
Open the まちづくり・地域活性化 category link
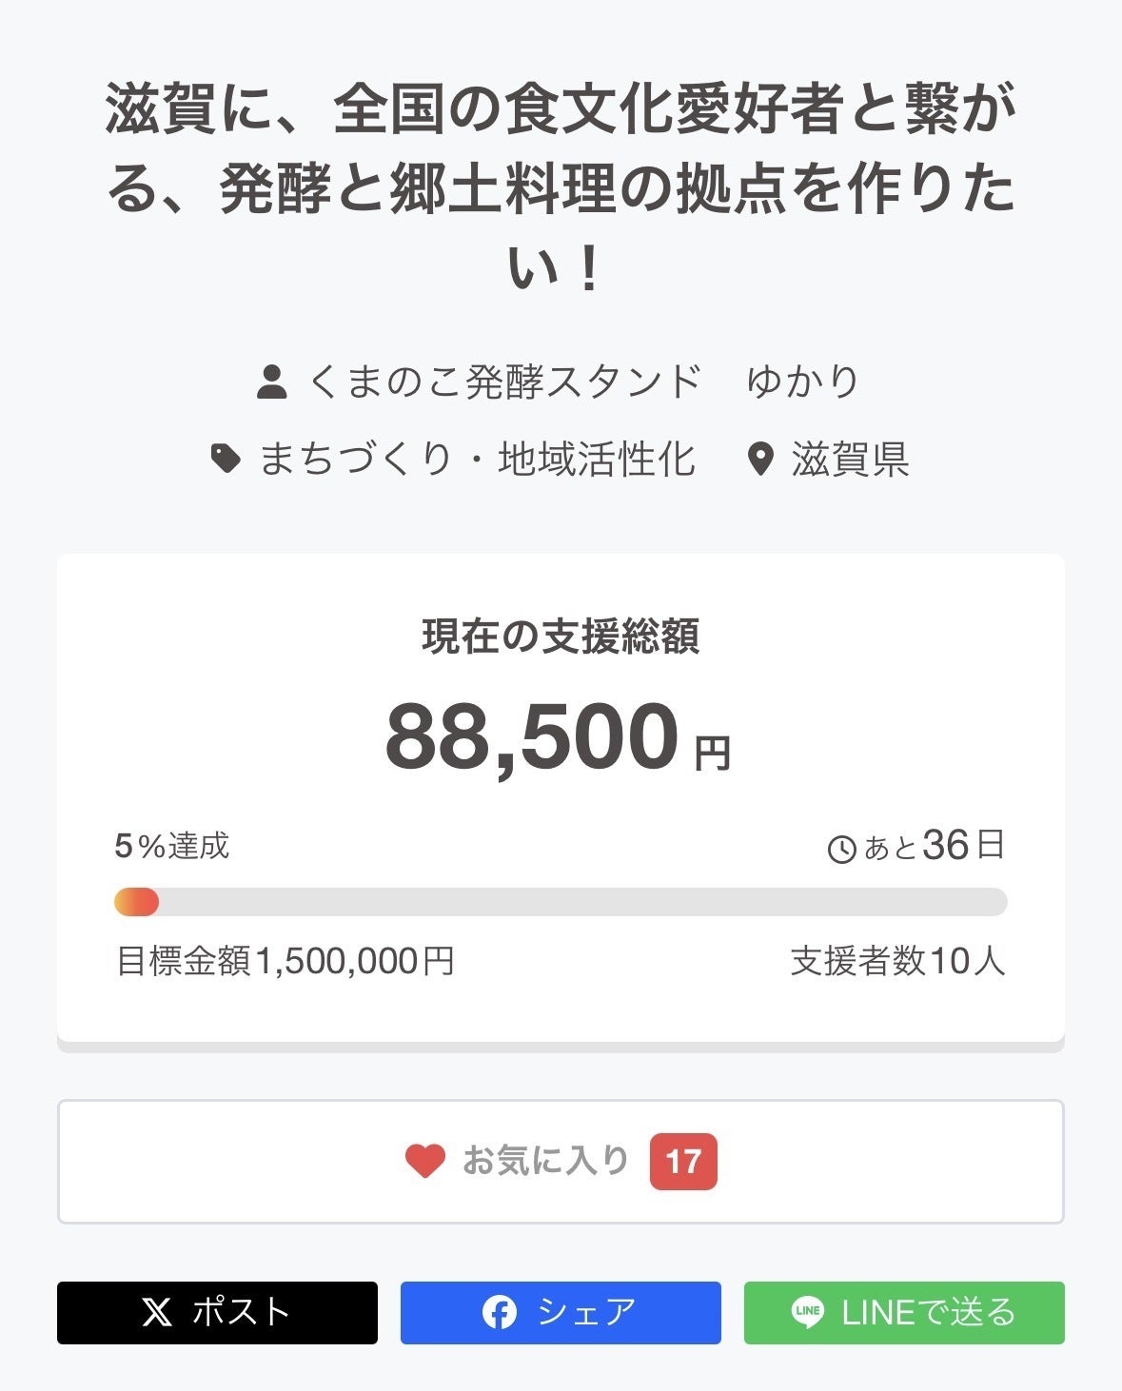[x=477, y=460]
